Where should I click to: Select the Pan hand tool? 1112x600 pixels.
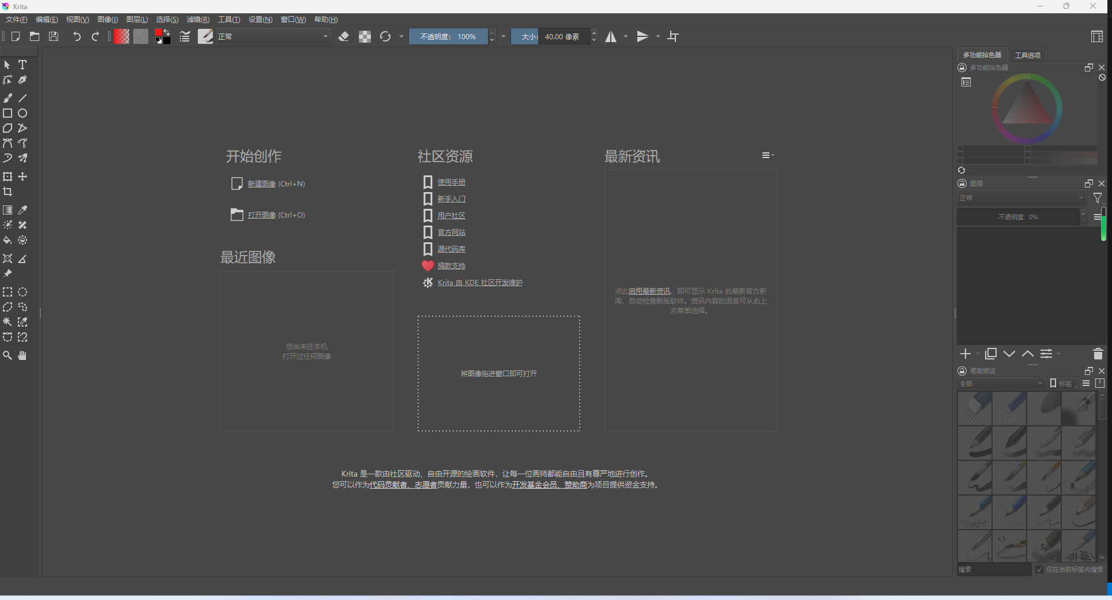click(22, 355)
